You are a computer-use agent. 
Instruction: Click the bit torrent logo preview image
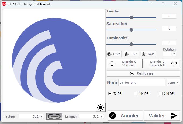[x=54, y=60]
